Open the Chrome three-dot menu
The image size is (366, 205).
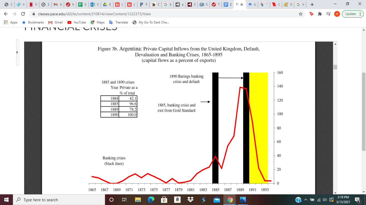tap(360, 14)
